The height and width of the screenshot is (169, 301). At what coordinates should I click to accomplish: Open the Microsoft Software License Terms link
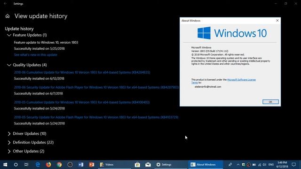point(241,80)
